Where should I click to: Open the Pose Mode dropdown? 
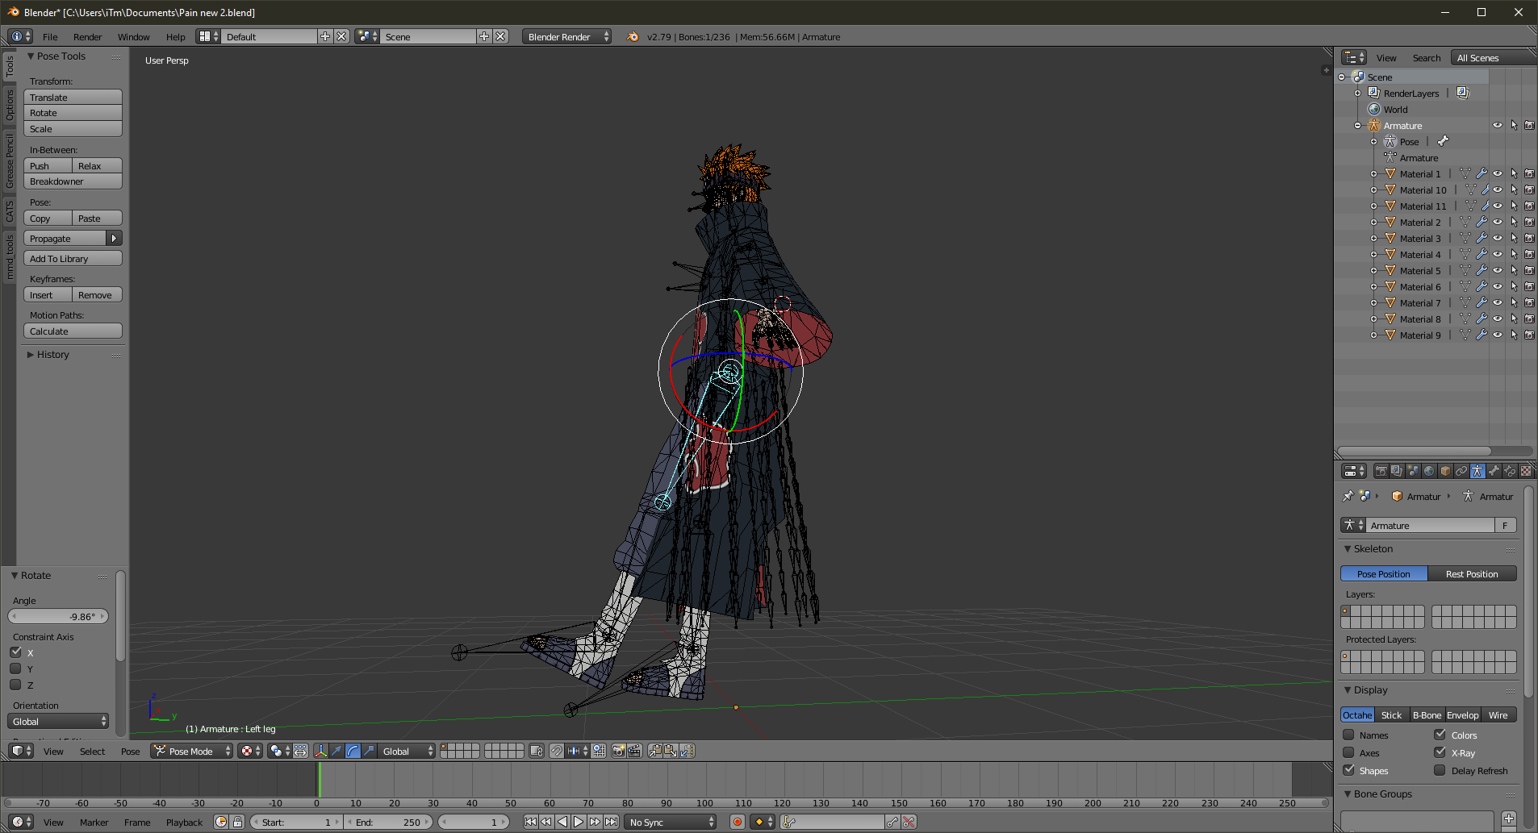click(x=191, y=752)
